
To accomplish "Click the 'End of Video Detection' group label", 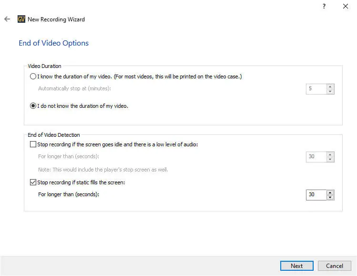I will click(x=54, y=135).
